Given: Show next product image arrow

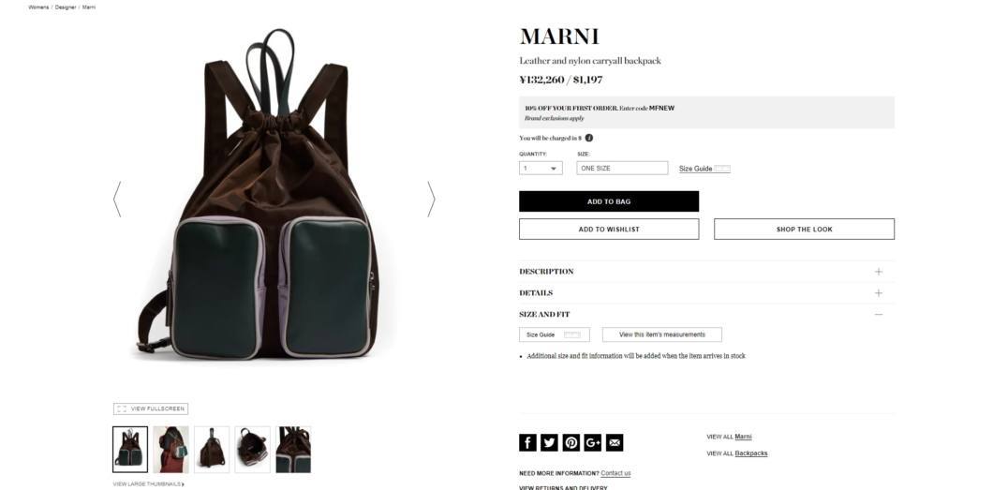Looking at the screenshot, I should (431, 200).
